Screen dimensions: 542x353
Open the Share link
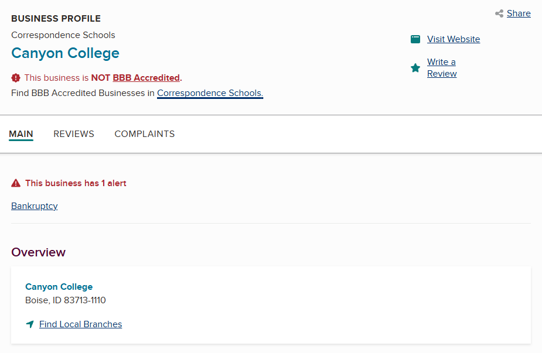(x=519, y=13)
